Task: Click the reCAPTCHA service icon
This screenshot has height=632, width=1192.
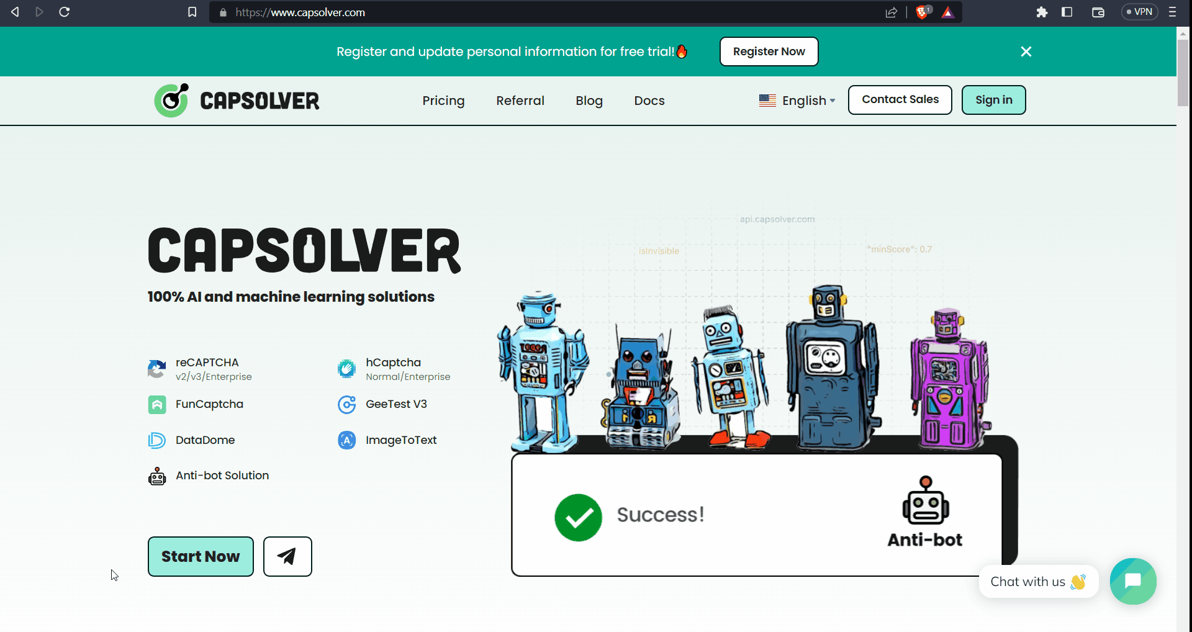Action: (x=157, y=369)
